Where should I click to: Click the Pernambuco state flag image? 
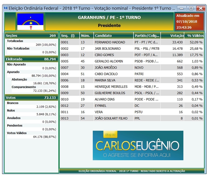coord(30,22)
